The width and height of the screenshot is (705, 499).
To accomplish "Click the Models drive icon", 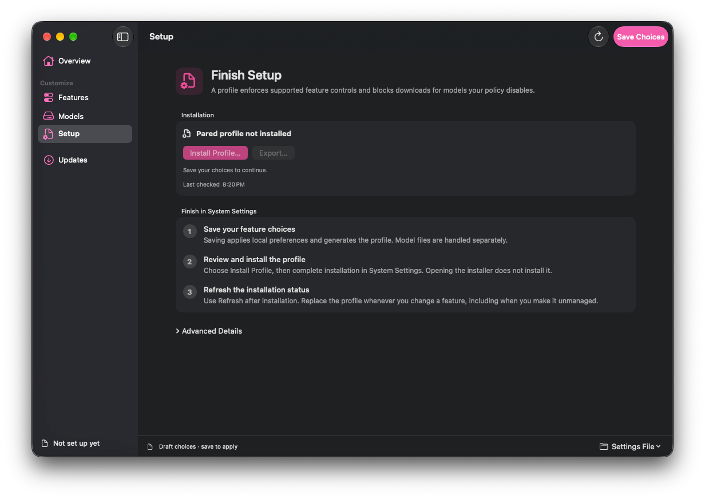I will (x=49, y=116).
